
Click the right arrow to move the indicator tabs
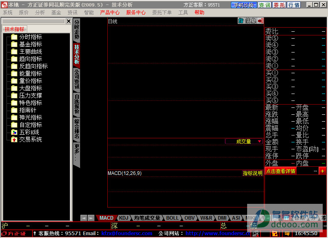(91, 218)
